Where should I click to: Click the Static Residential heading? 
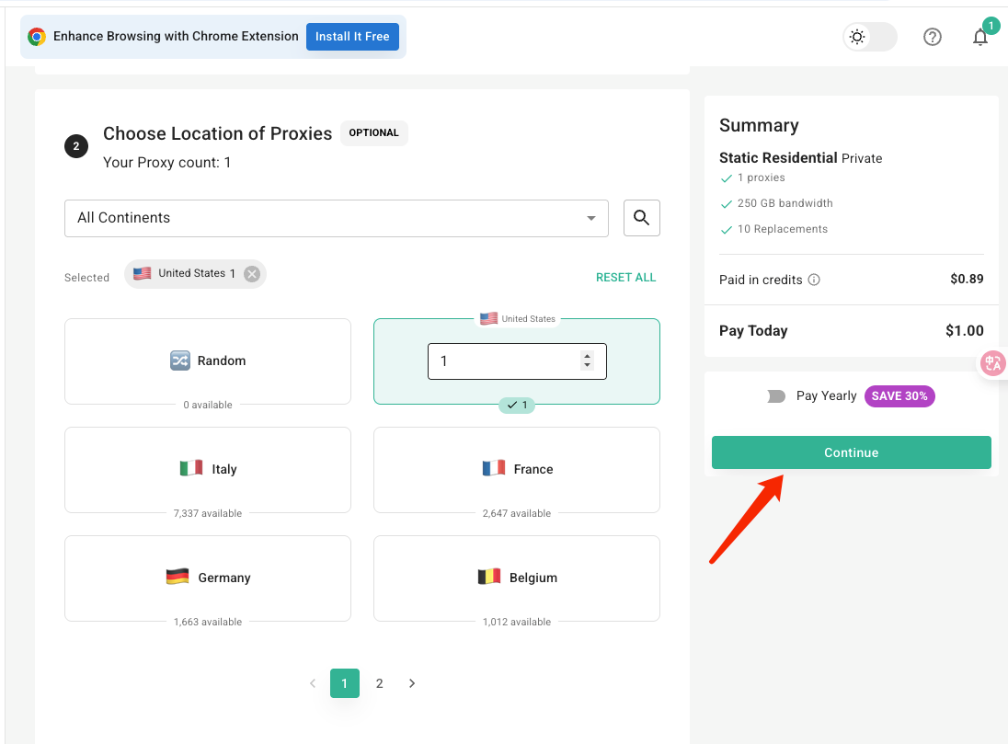click(x=778, y=157)
